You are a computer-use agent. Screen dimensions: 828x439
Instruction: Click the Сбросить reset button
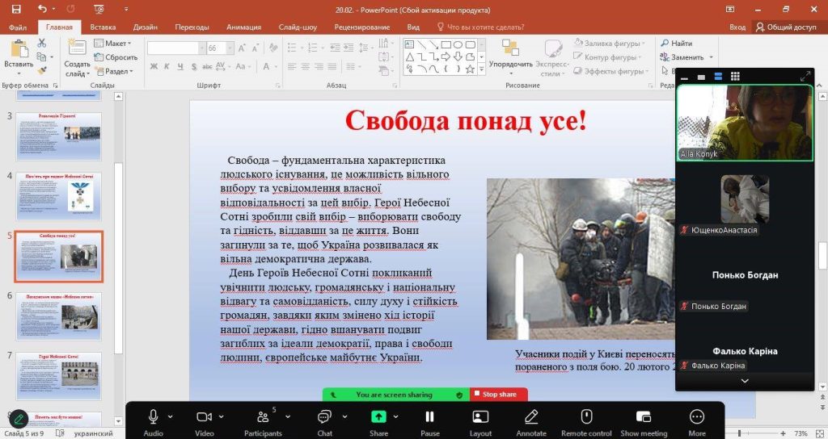(x=116, y=57)
